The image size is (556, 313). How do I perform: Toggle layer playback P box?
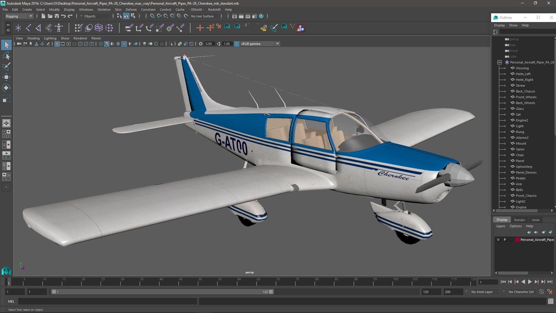coord(505,240)
